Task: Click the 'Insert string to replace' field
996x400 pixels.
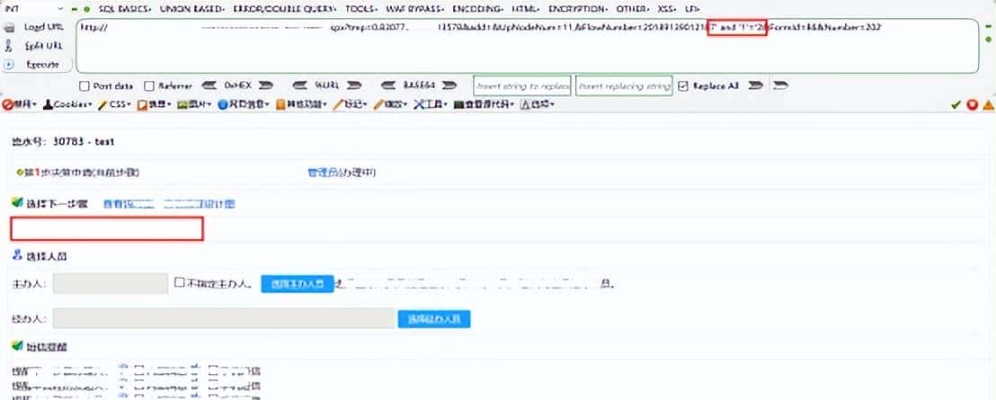Action: pos(522,85)
